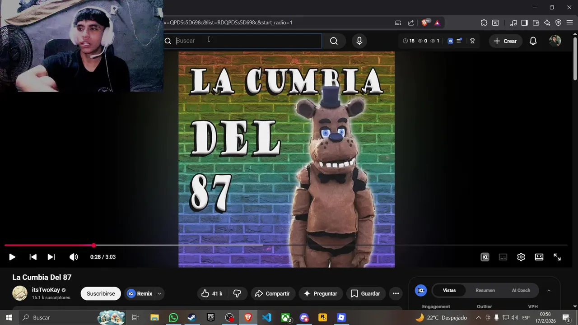The image size is (578, 325).
Task: Select the Vistas tab
Action: pos(449,290)
